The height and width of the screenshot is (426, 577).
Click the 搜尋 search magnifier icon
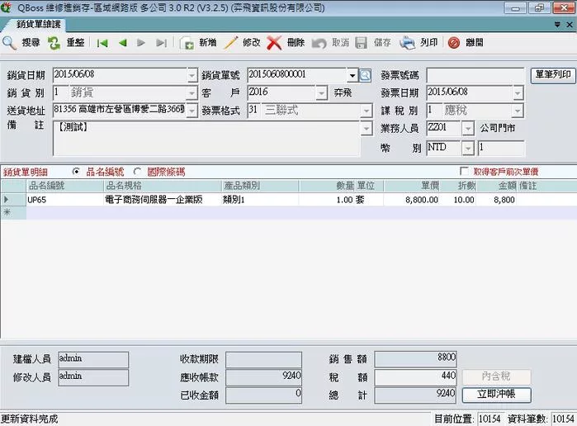click(10, 43)
